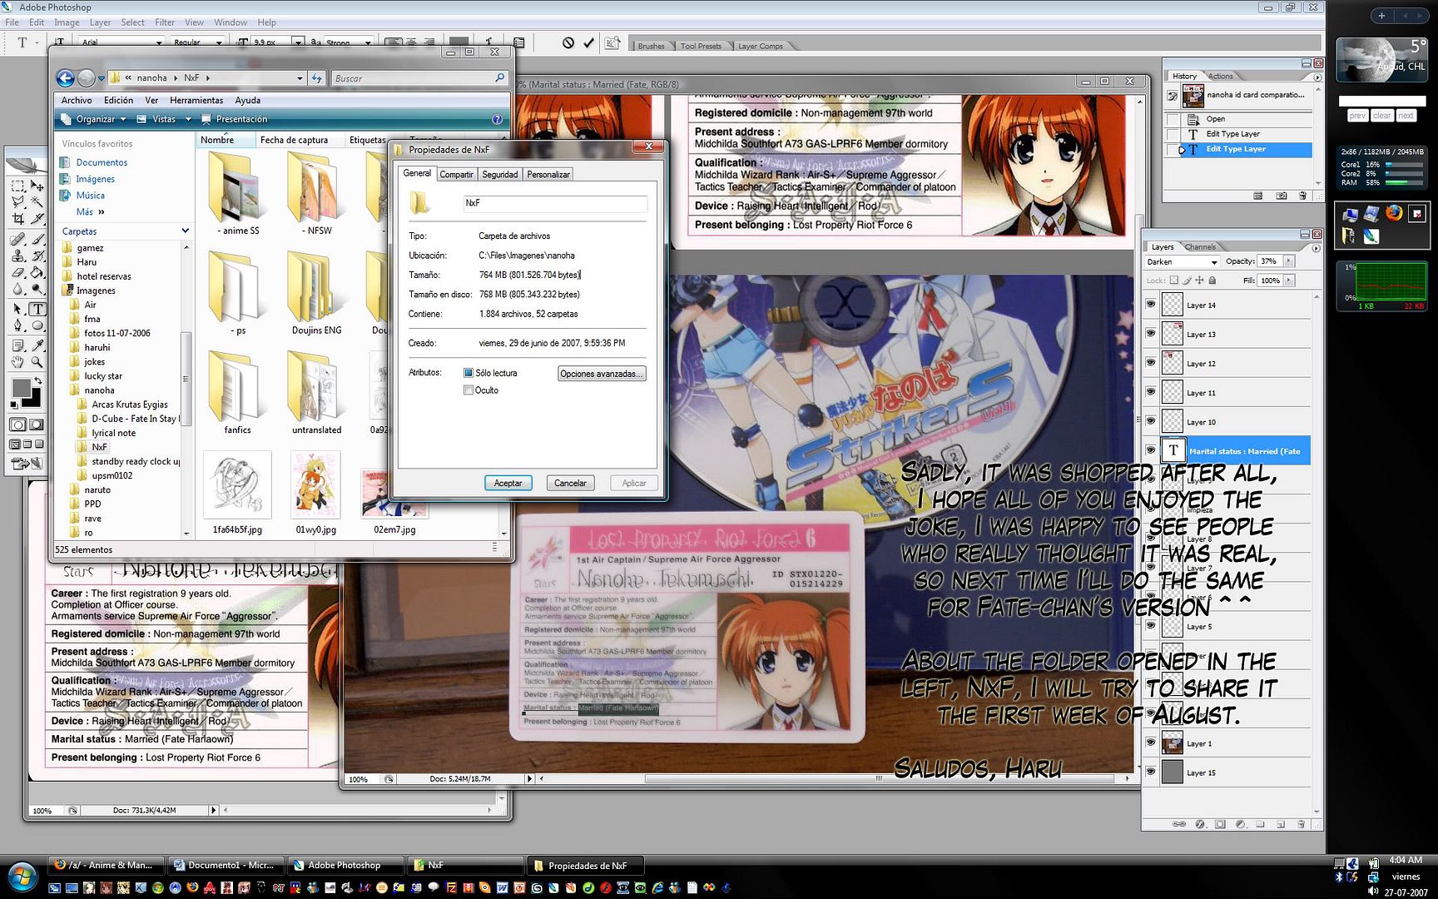Select the Slice tool

point(37,219)
